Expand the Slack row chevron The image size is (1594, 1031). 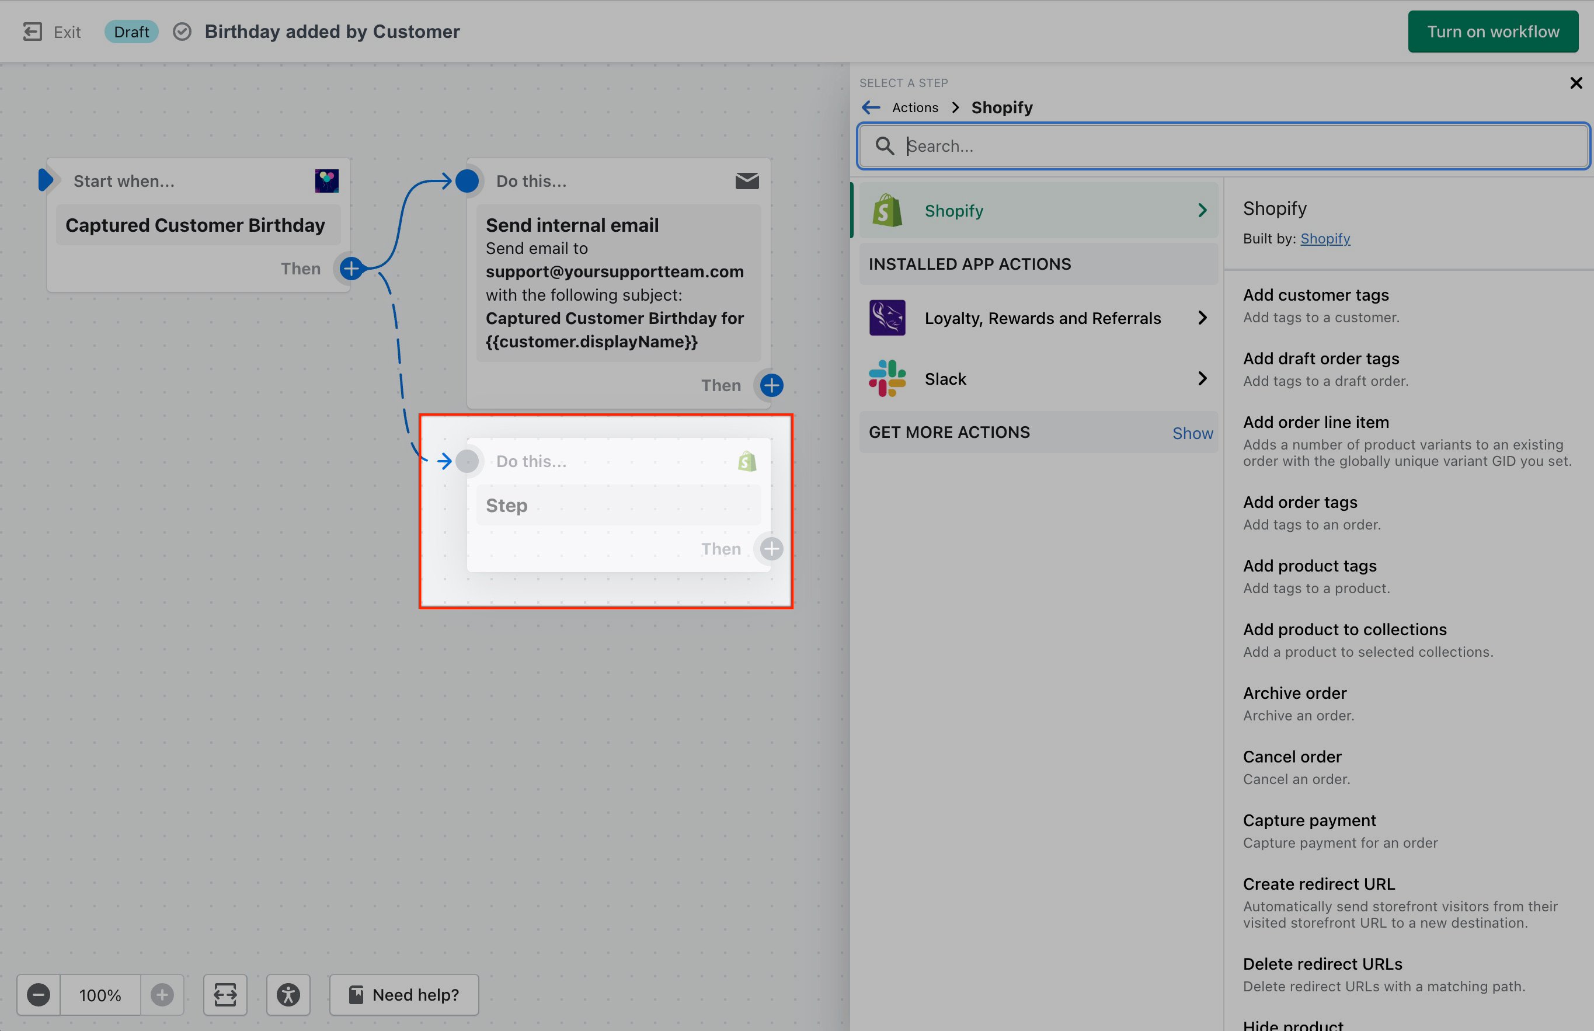[1202, 379]
